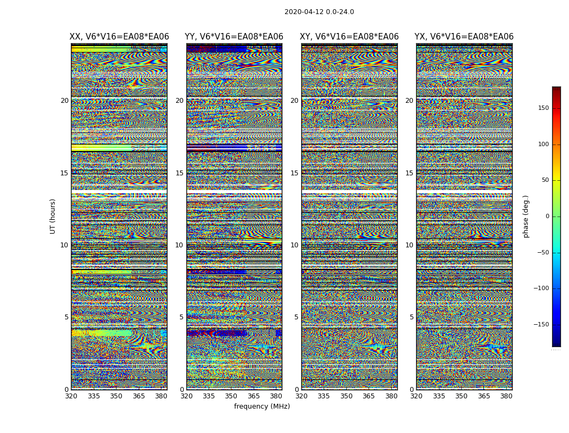Select the XY, V6*V16=EA08*EA06 panel title
Image resolution: width=569 pixels, height=433 pixels.
(349, 37)
